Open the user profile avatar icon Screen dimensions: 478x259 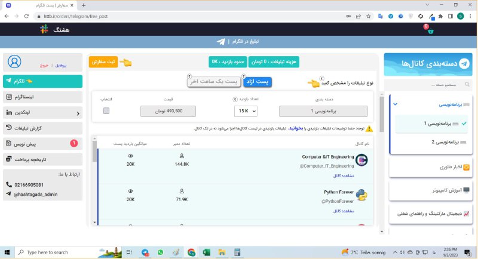[14, 62]
